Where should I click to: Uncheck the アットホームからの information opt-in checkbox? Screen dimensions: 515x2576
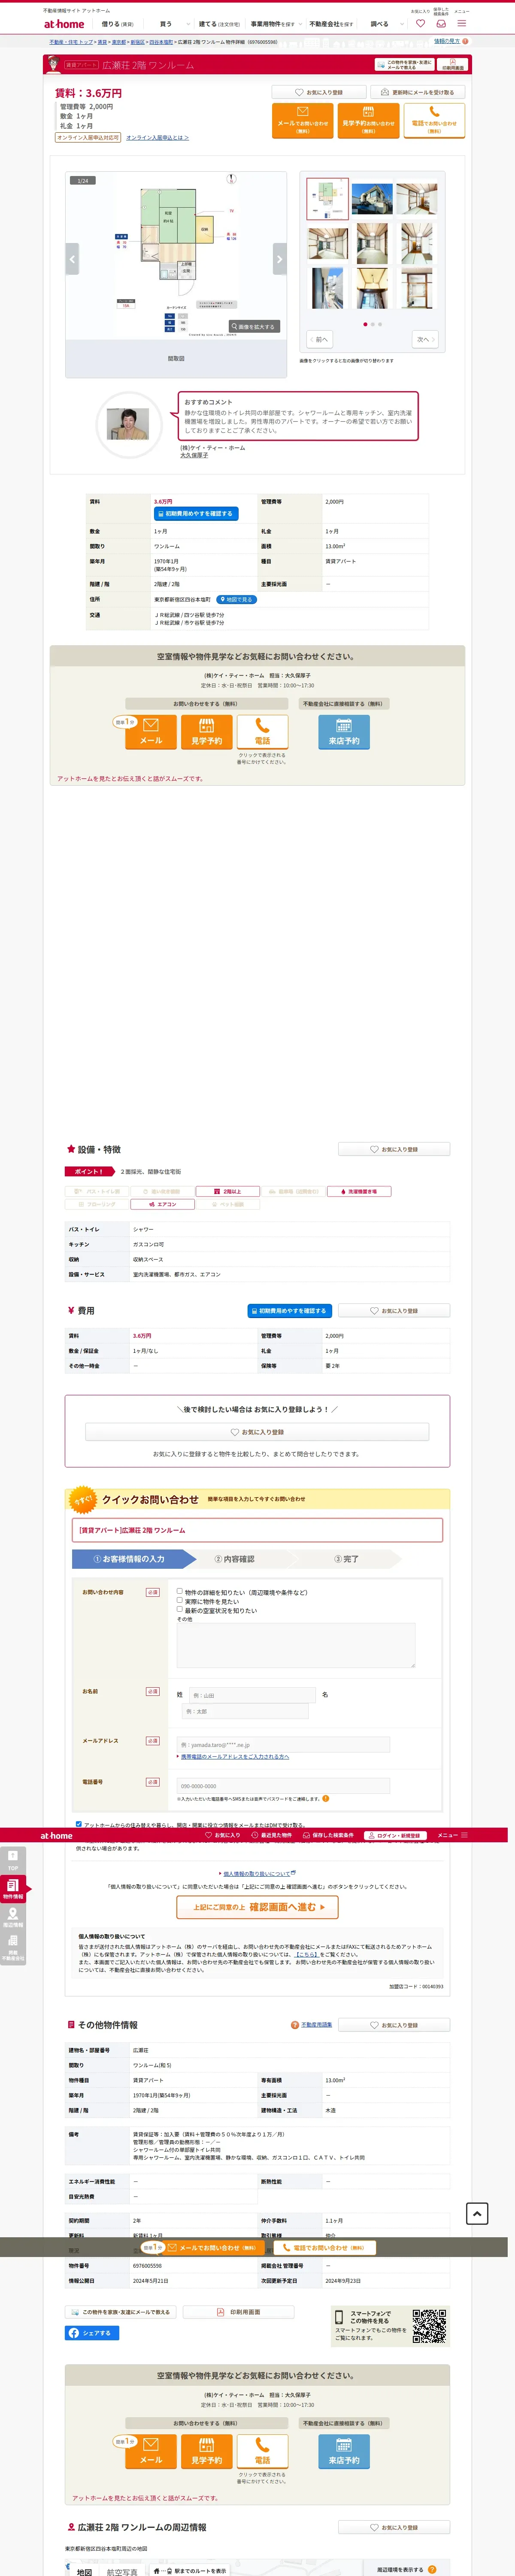pyautogui.click(x=79, y=1824)
